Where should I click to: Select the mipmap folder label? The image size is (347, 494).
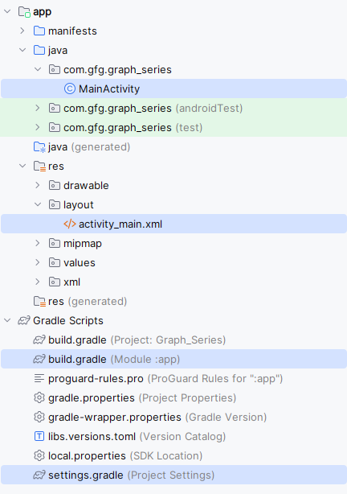tap(83, 244)
